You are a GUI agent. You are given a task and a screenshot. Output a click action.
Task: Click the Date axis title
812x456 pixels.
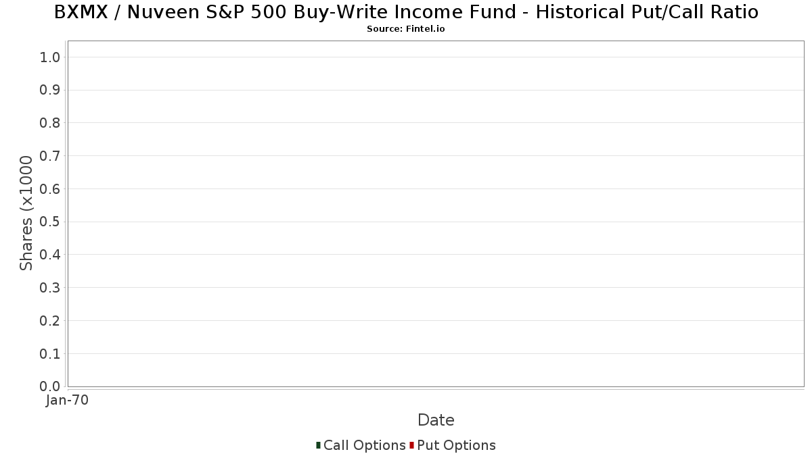[436, 420]
